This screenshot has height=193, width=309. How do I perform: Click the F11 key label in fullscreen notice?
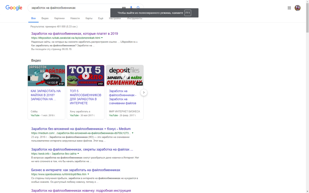188,13
